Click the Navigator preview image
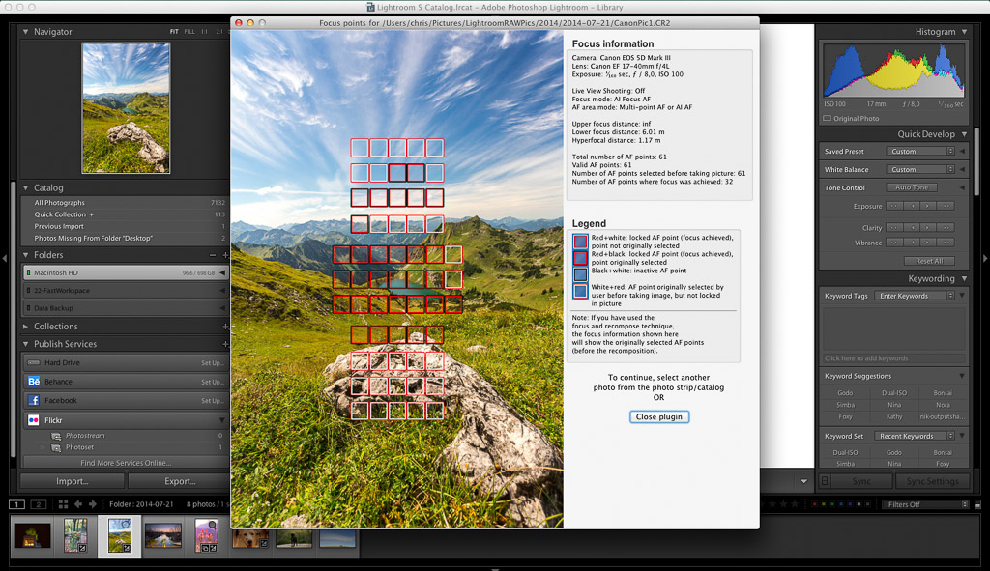 pos(126,108)
